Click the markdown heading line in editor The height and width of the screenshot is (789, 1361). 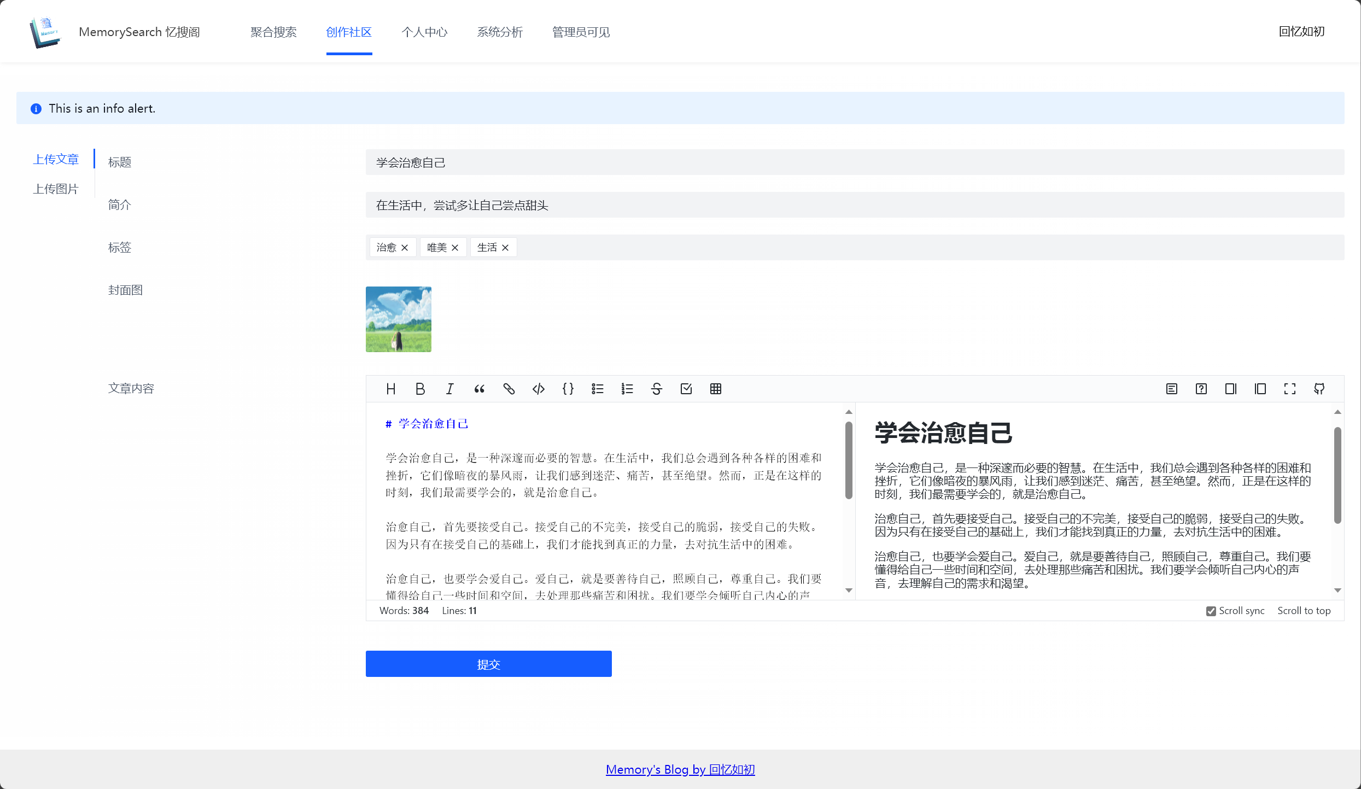[x=427, y=424]
